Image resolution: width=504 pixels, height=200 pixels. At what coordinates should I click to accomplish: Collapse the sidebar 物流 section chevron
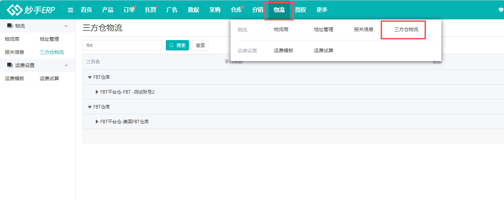click(66, 26)
